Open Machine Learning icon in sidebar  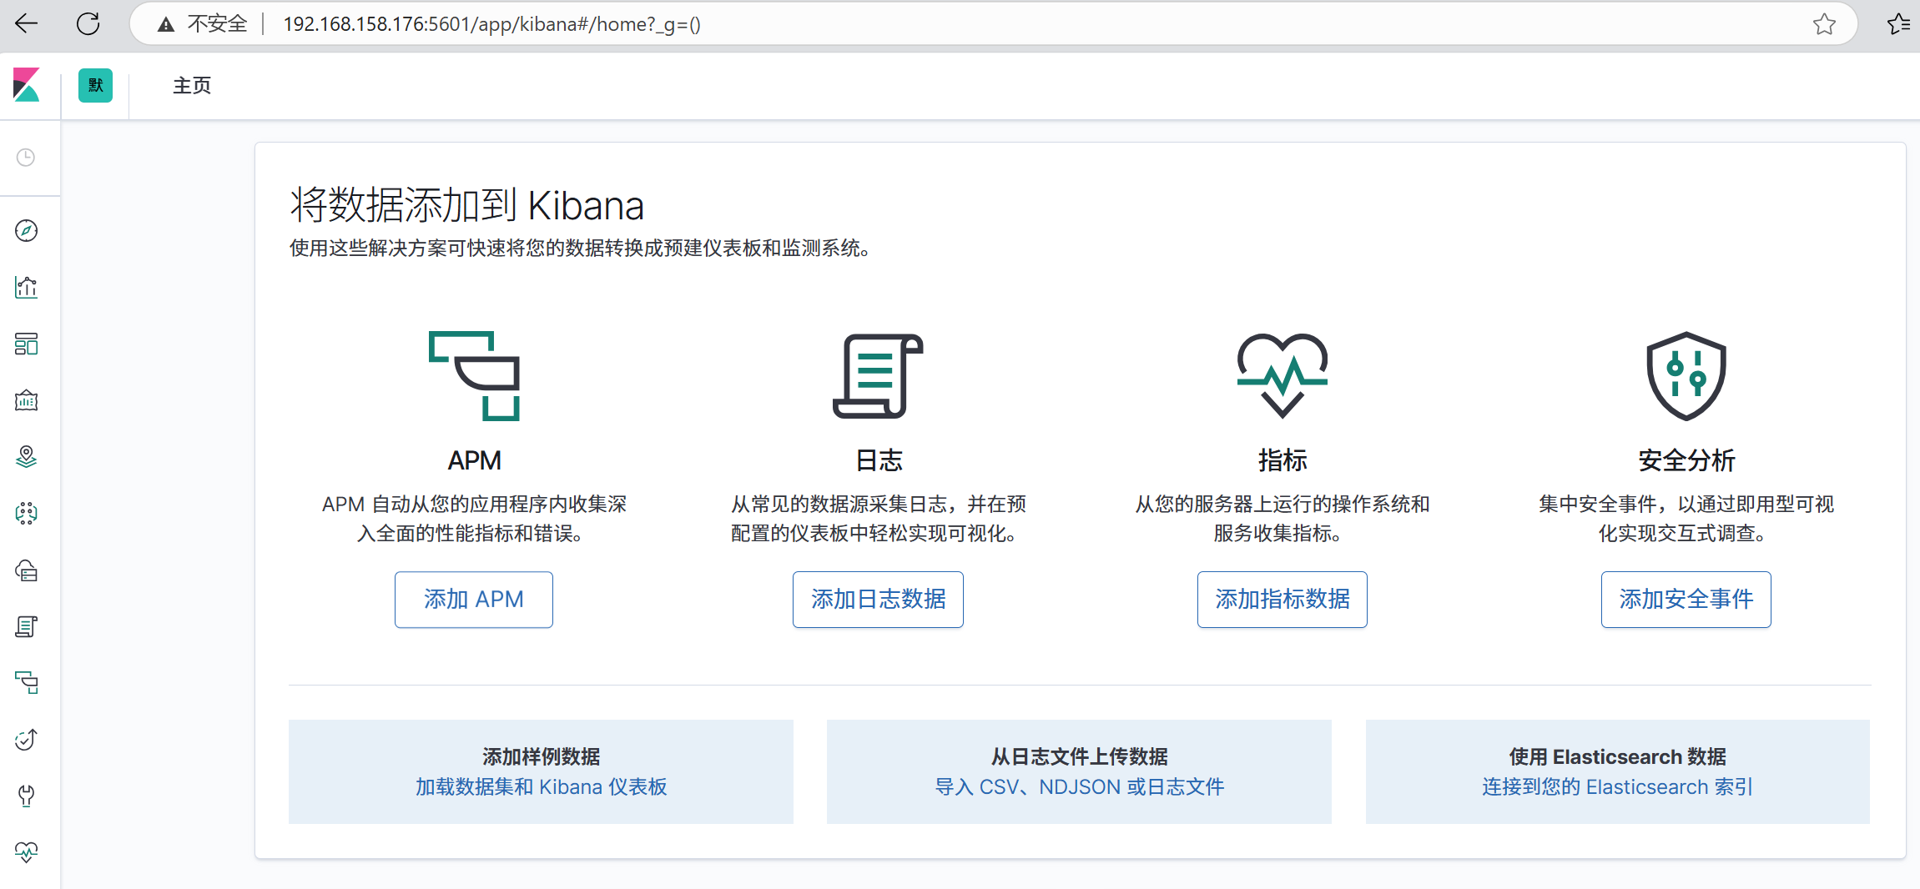coord(26,514)
